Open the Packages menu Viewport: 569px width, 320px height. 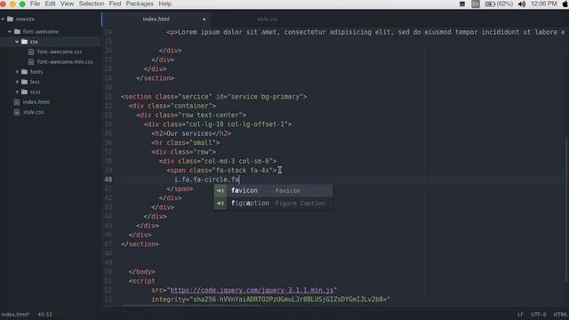coord(140,4)
